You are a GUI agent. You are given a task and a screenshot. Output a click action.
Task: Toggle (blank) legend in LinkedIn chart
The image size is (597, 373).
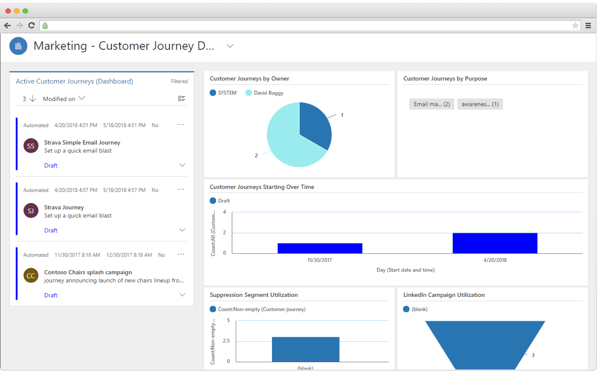(x=415, y=309)
